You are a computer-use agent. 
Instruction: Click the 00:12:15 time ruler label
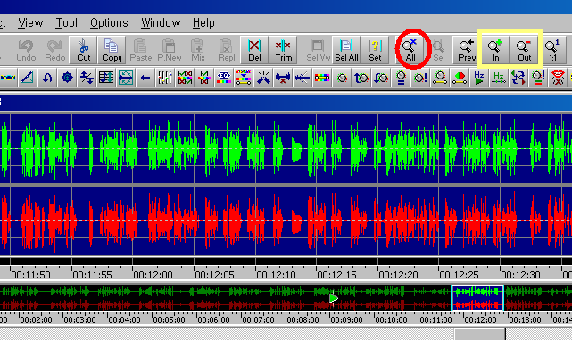click(336, 275)
